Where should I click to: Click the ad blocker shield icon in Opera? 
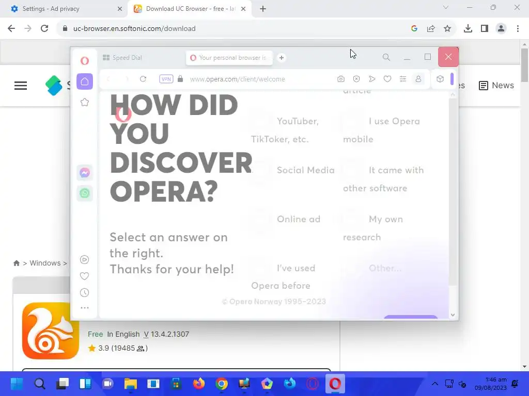[356, 79]
